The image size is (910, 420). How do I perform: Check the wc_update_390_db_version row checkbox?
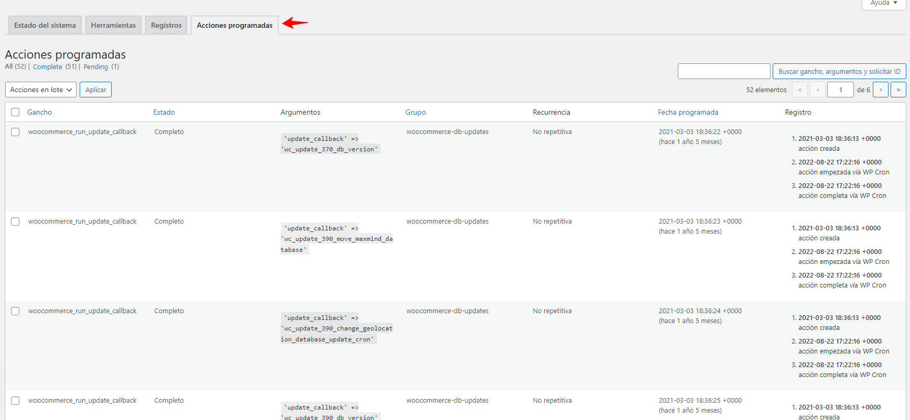point(15,401)
